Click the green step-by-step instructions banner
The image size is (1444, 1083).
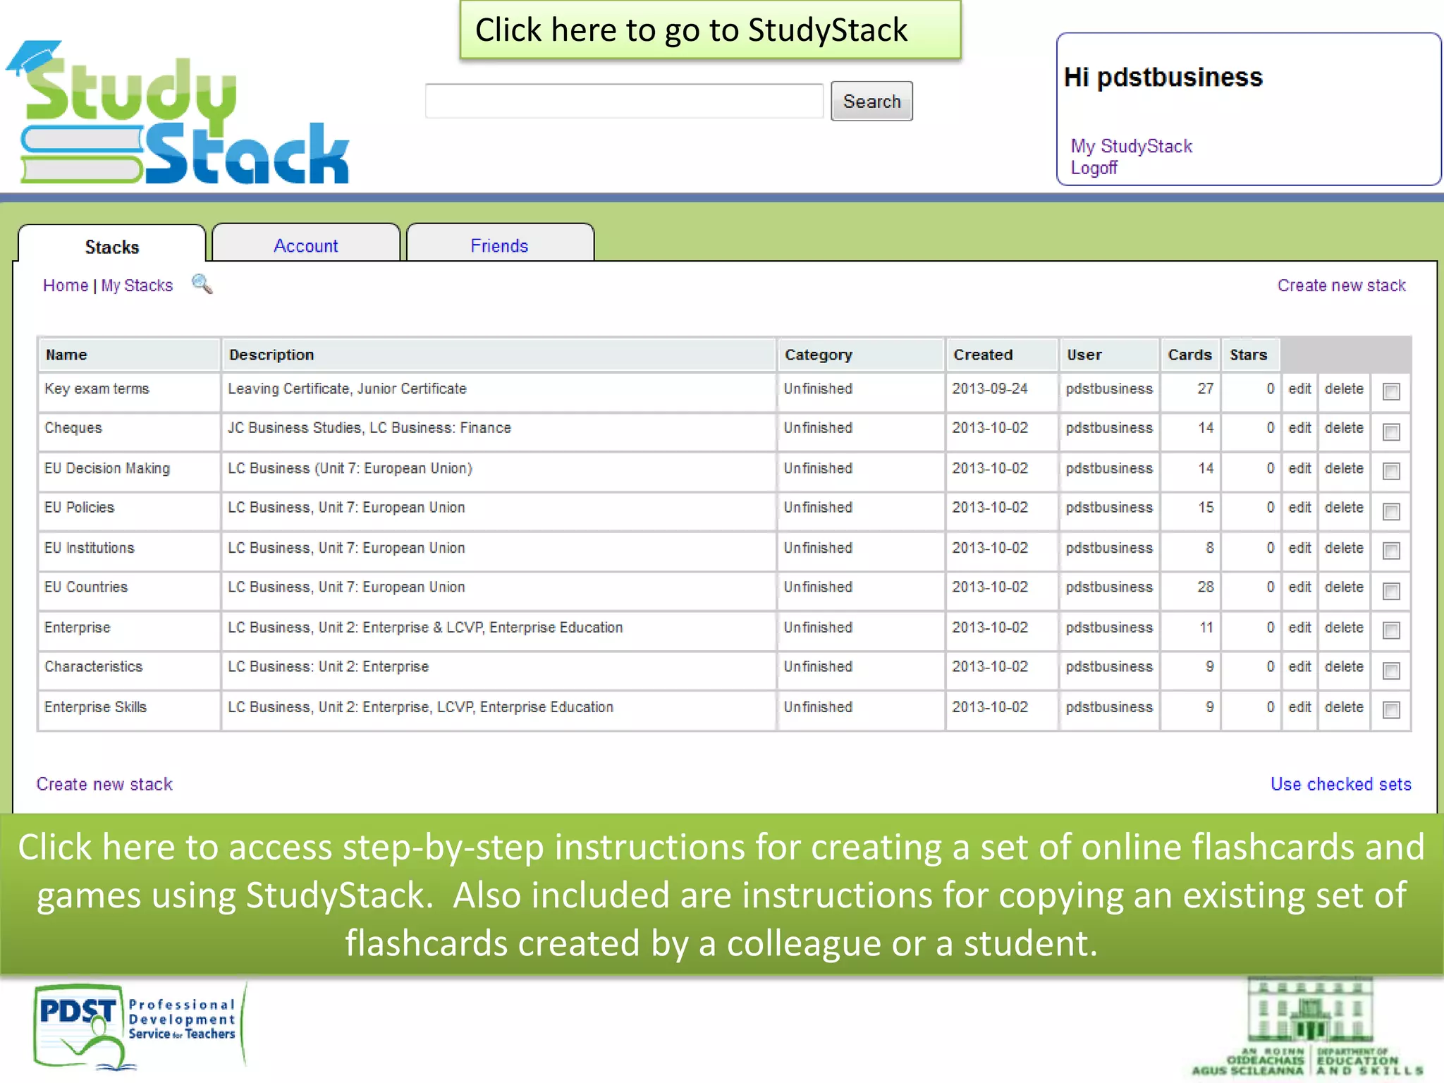[722, 894]
